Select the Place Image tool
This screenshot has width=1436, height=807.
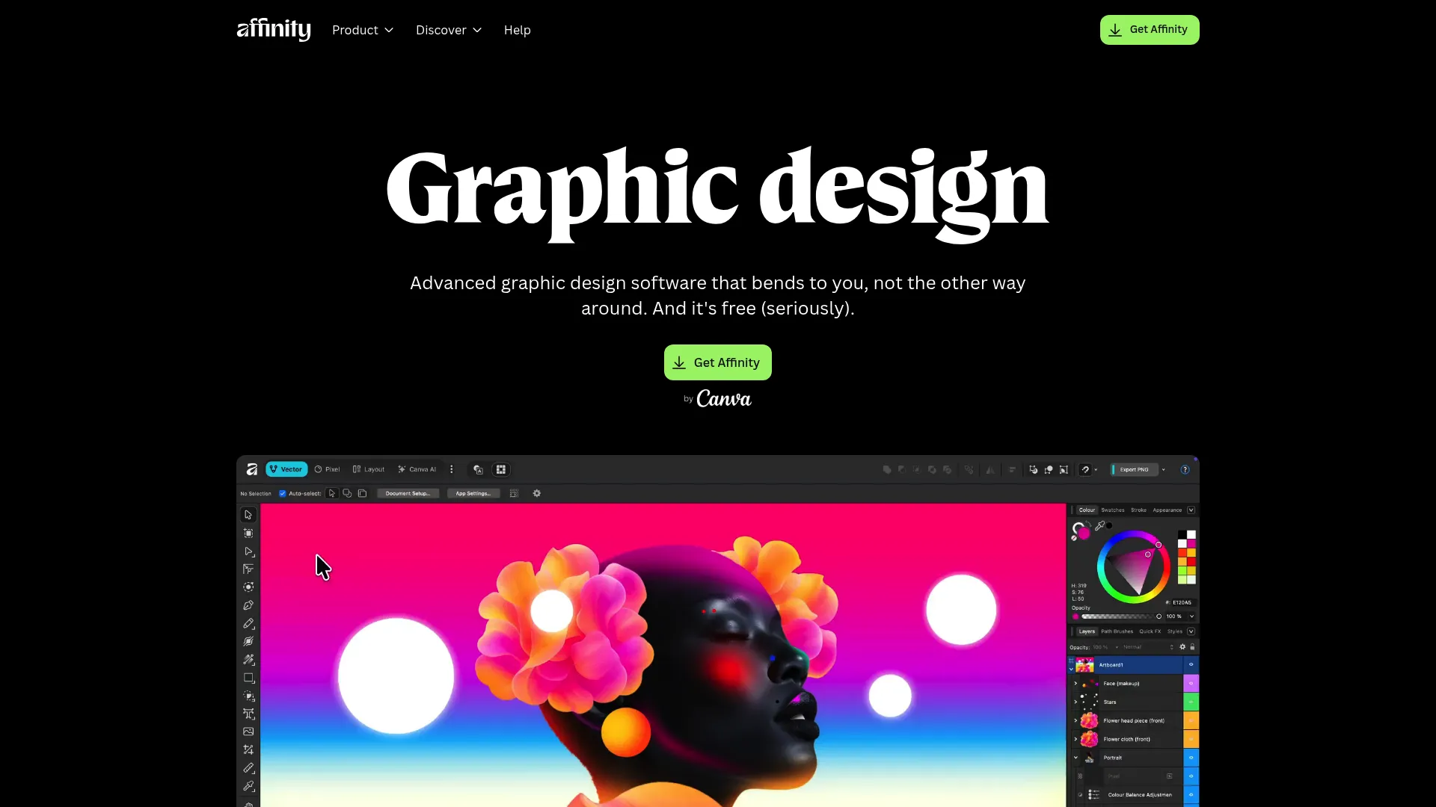tap(248, 732)
